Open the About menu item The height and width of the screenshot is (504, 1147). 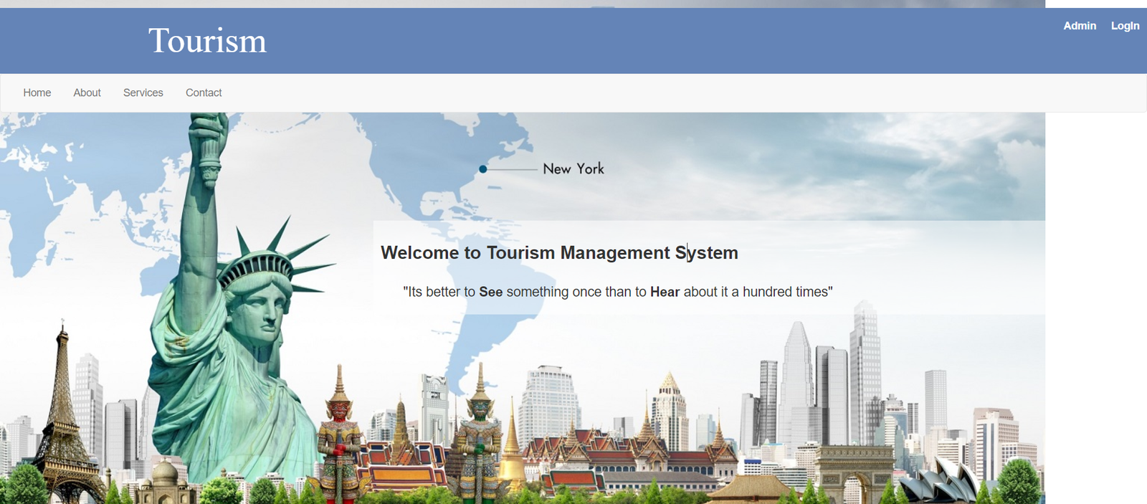coord(87,92)
